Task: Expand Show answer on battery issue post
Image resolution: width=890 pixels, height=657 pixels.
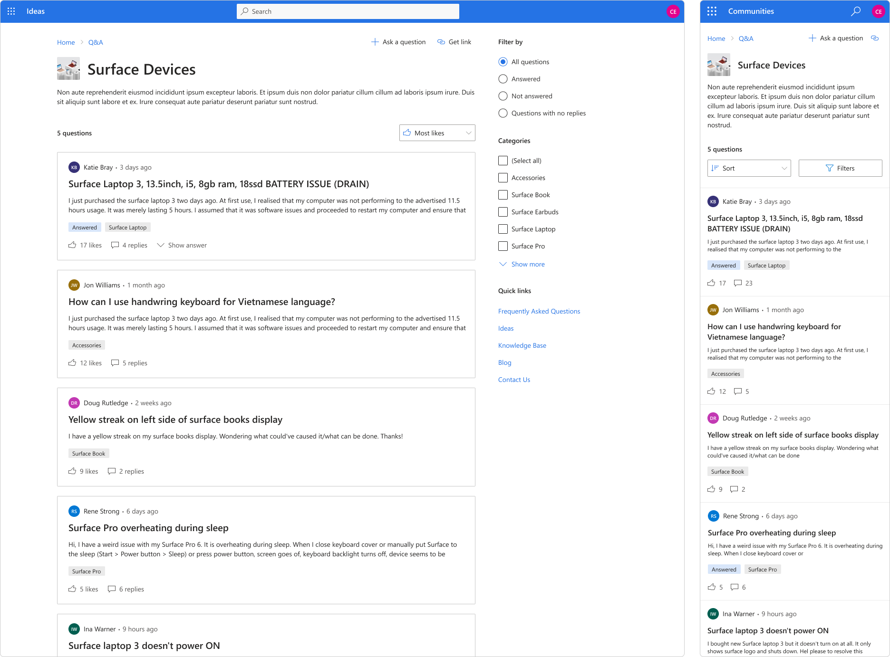Action: click(x=182, y=245)
